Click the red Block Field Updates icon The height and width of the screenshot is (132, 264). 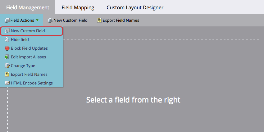click(7, 48)
